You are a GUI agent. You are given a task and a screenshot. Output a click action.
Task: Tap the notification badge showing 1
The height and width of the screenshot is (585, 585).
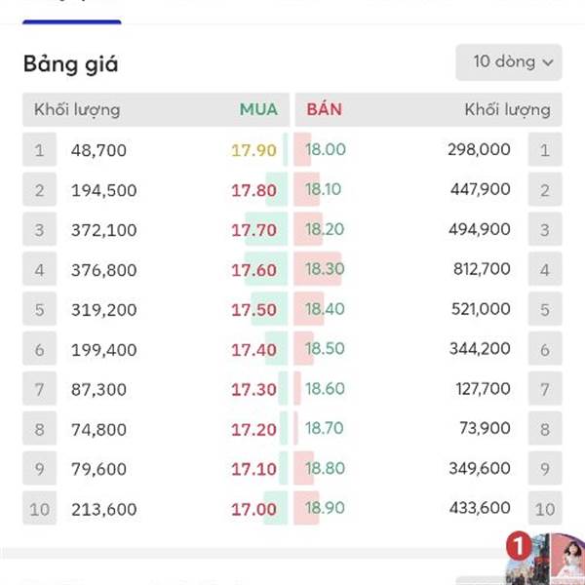click(x=519, y=545)
